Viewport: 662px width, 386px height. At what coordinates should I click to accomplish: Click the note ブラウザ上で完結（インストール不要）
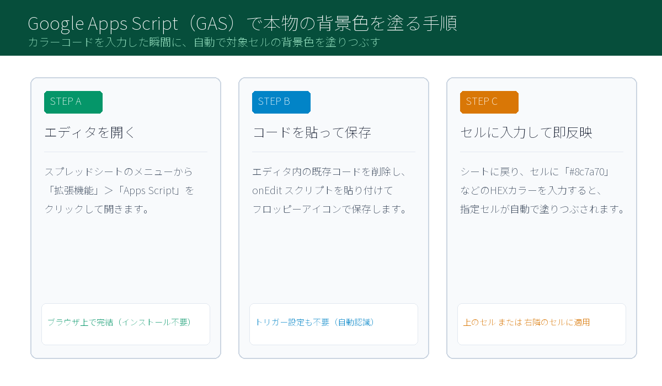coord(119,322)
